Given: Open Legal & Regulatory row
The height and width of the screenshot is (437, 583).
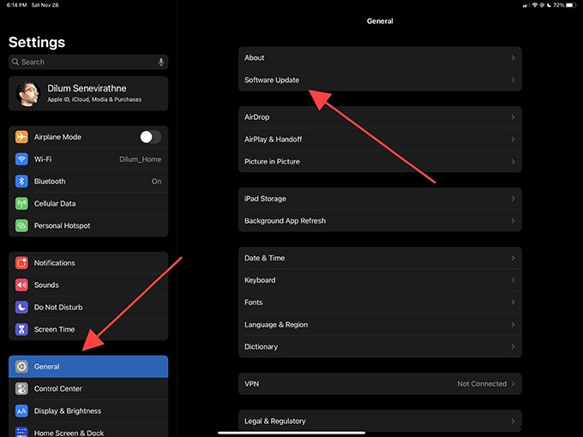Looking at the screenshot, I should pos(380,421).
